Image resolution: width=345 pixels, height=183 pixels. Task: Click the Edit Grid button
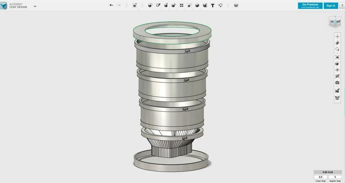coord(327,172)
